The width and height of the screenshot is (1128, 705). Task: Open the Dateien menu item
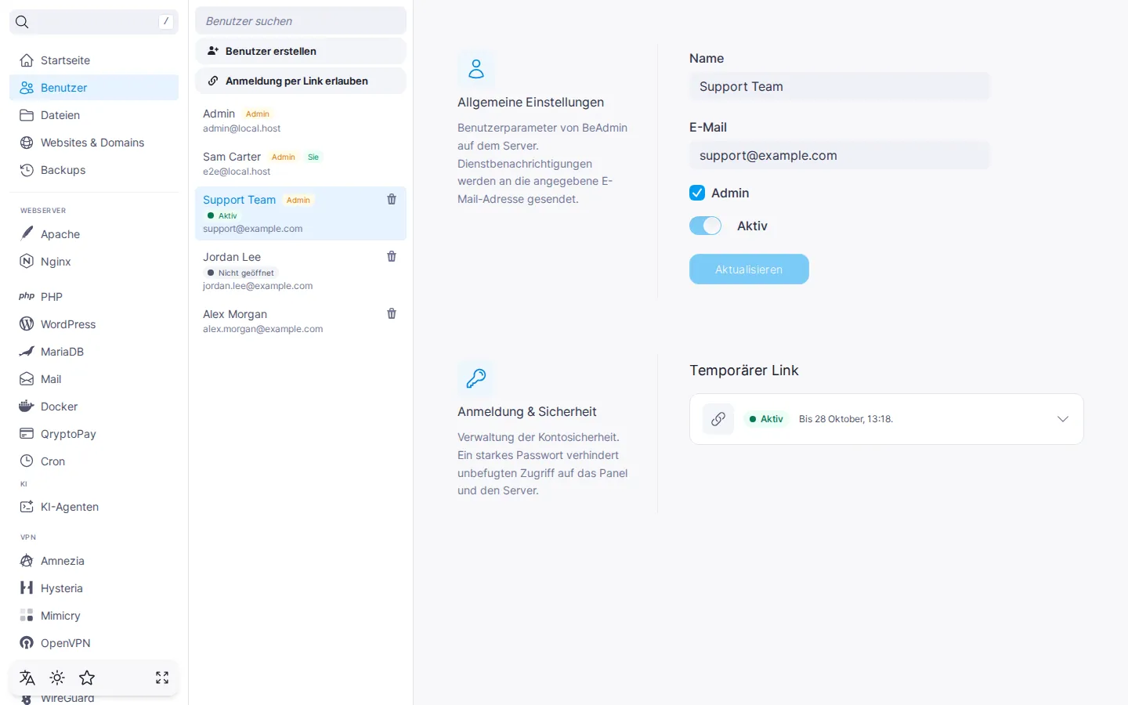(x=94, y=115)
